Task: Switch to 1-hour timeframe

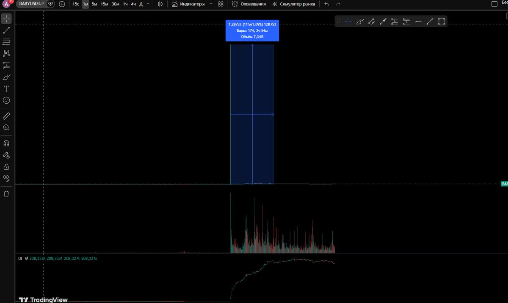Action: pyautogui.click(x=125, y=4)
